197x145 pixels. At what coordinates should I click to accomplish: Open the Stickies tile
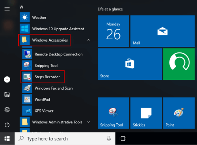click(146, 113)
